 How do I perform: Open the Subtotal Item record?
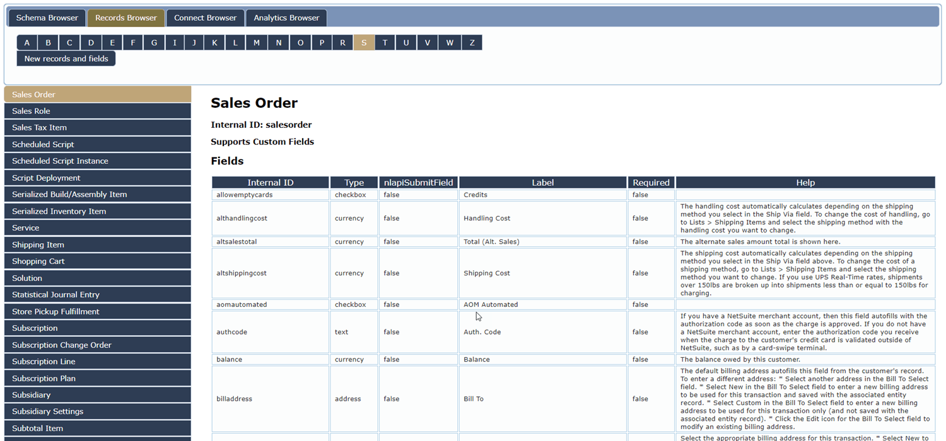98,428
